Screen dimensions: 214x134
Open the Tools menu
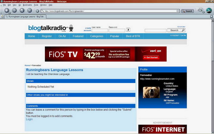click(x=36, y=5)
